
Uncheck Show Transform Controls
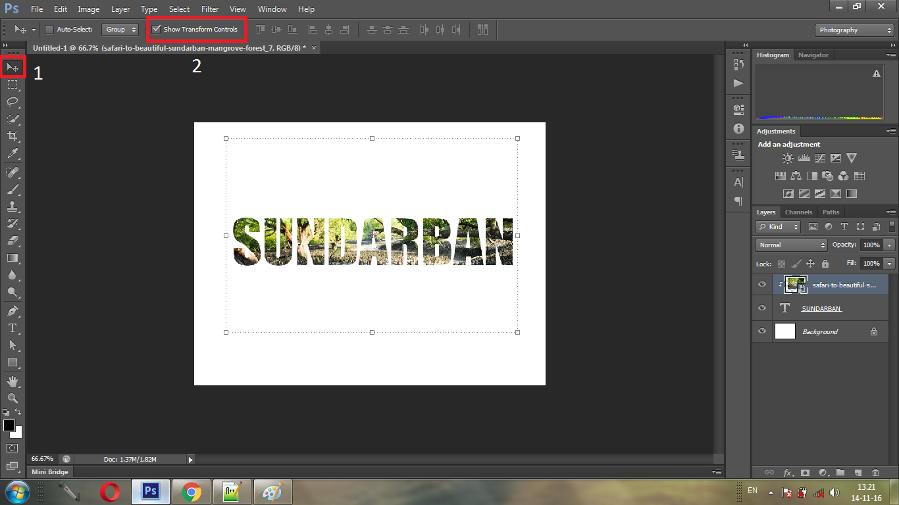point(157,30)
